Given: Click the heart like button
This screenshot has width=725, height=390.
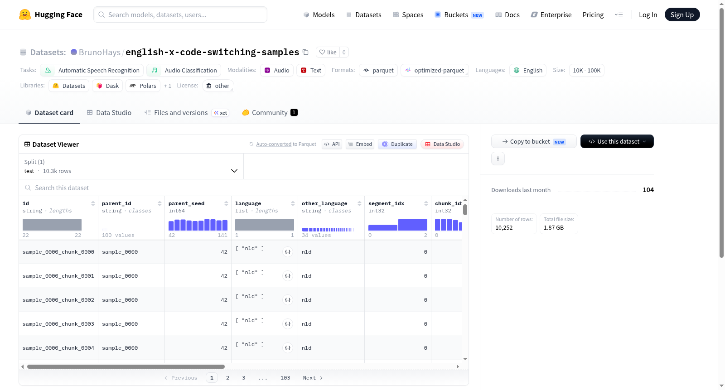Looking at the screenshot, I should 328,52.
